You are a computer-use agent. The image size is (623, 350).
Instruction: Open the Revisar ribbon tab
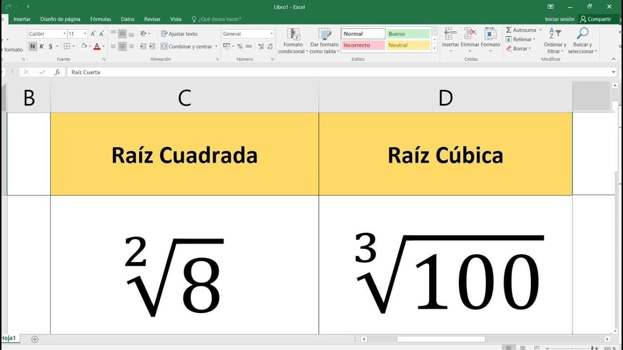coord(152,19)
